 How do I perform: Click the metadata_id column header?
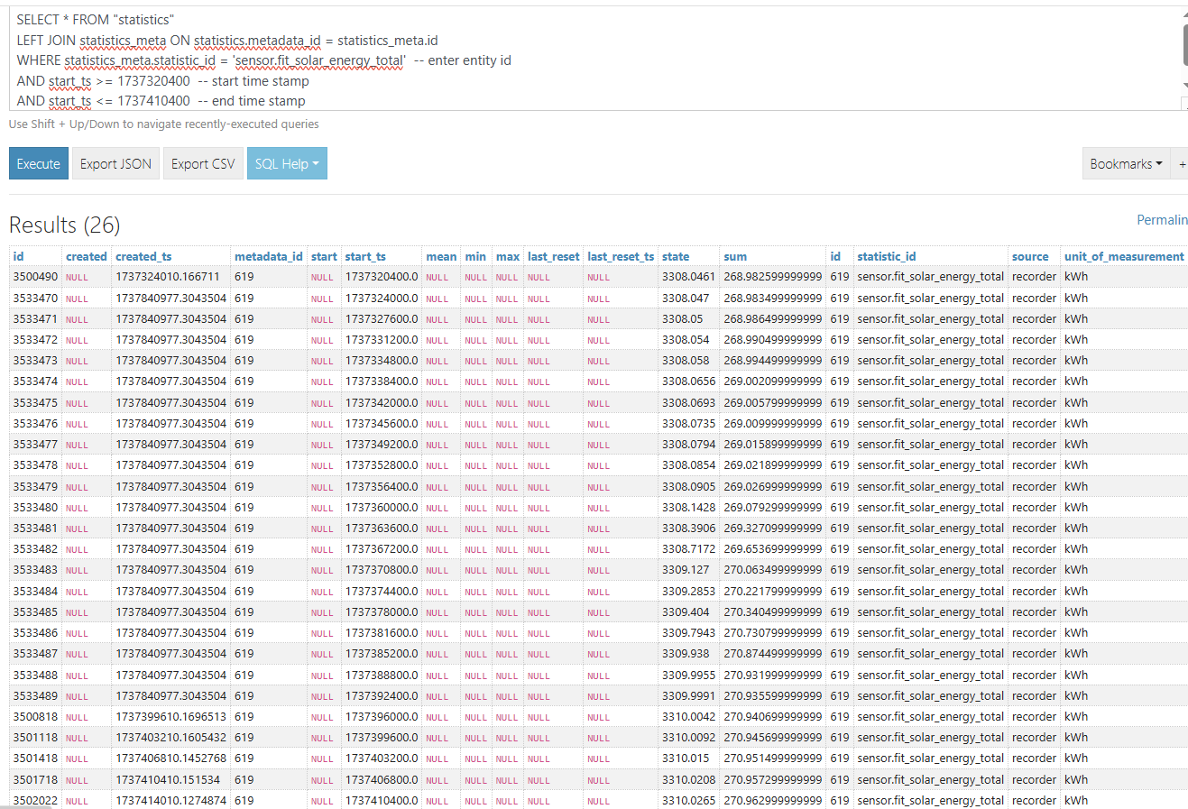268,257
